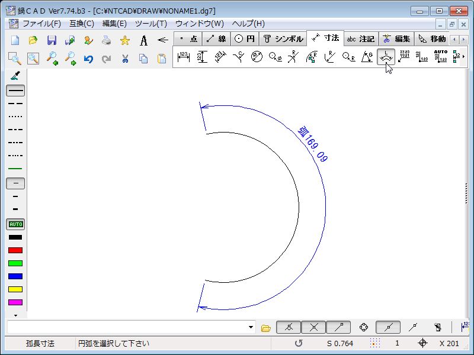
Task: Open the ツール(T) menu
Action: click(x=151, y=24)
